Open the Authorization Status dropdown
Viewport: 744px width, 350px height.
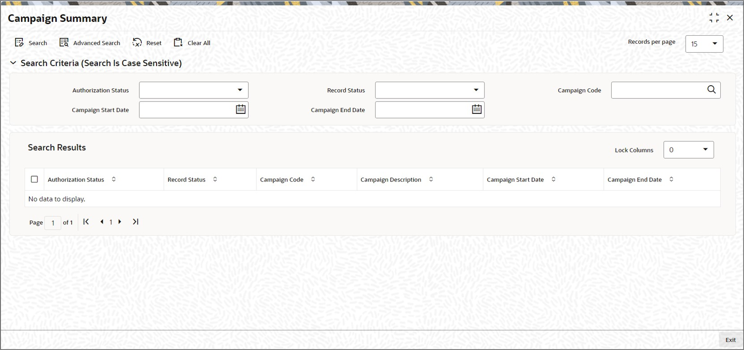click(194, 90)
